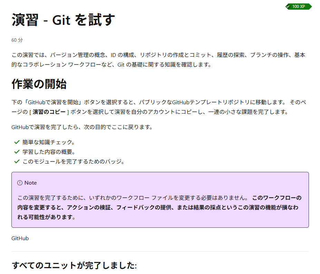This screenshot has width=320, height=274.
Task: Click checkmark beside 学習した内容の概要
Action: pos(17,152)
